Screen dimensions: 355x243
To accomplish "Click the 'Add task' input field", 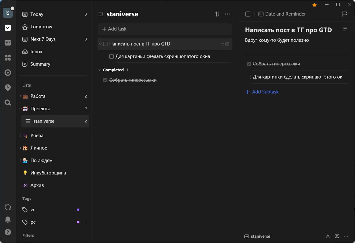I will tap(165, 29).
